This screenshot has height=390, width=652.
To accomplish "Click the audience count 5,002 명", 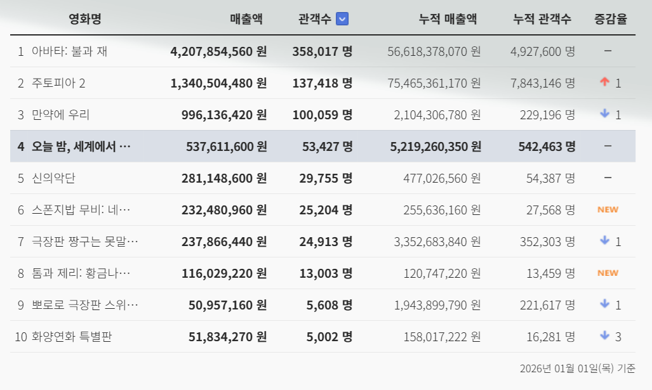I will pos(329,337).
